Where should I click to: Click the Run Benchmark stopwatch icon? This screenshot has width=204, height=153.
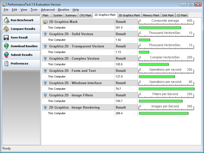coord(6,20)
